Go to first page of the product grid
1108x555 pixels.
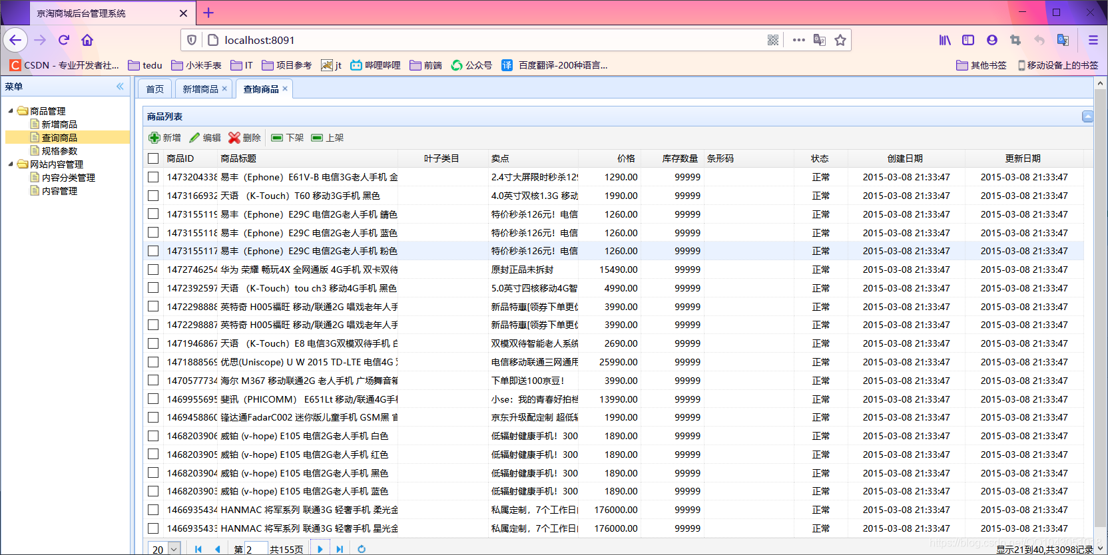point(198,549)
